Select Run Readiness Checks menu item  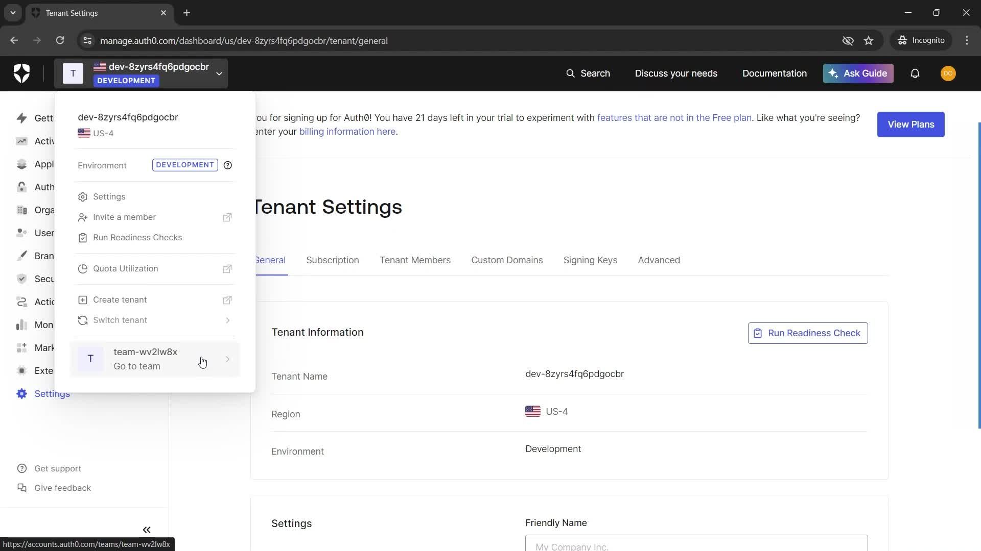click(x=155, y=238)
